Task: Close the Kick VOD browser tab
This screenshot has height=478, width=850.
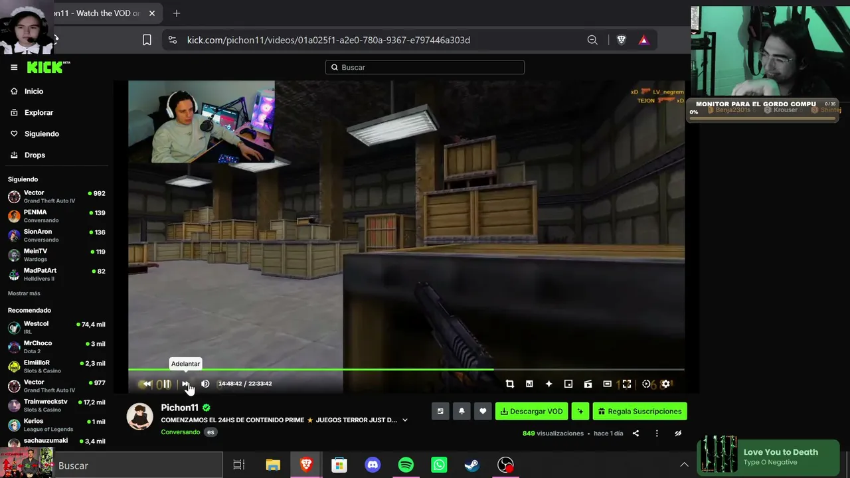Action: point(152,13)
